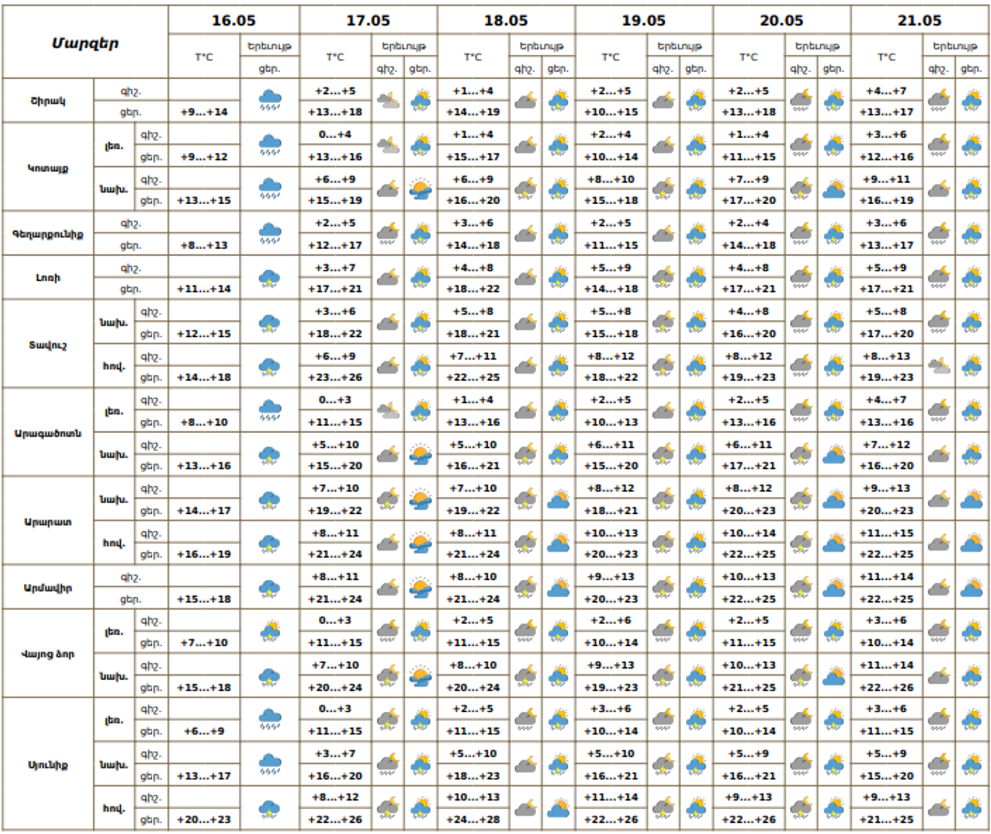Click the Շիրակ region label

(48, 101)
